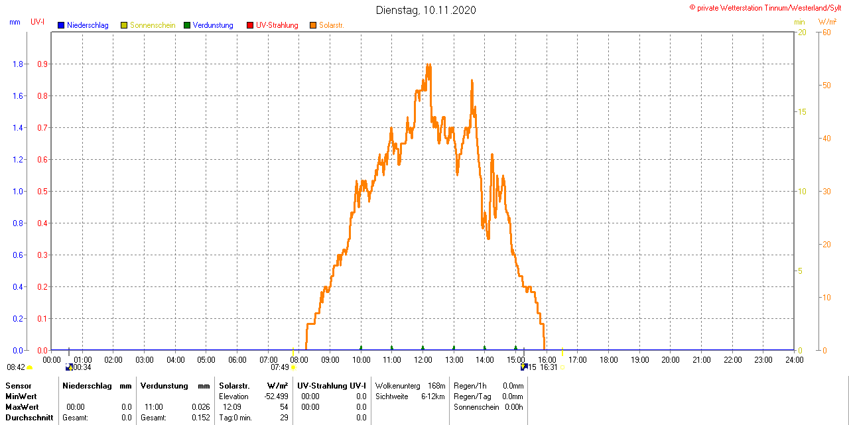The width and height of the screenshot is (849, 425).
Task: Click the MaxWert row header
Action: (x=22, y=407)
